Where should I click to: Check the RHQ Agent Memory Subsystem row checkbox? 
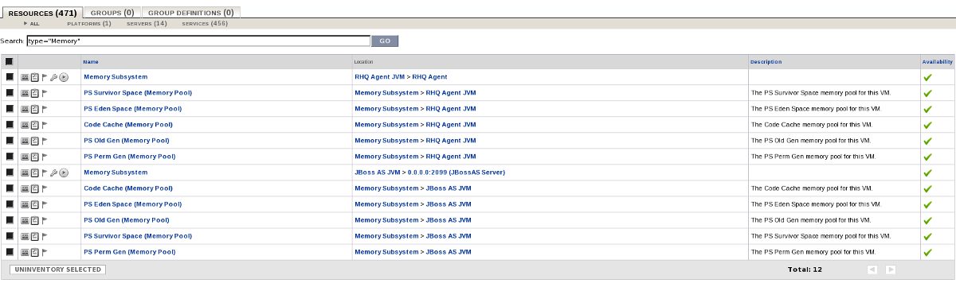click(x=10, y=77)
